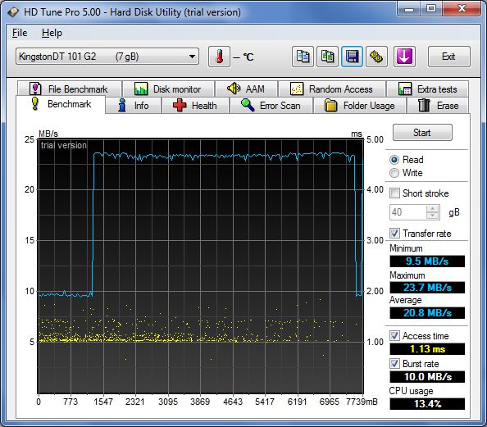This screenshot has height=427, width=487.
Task: Start the benchmark test
Action: pyautogui.click(x=422, y=133)
